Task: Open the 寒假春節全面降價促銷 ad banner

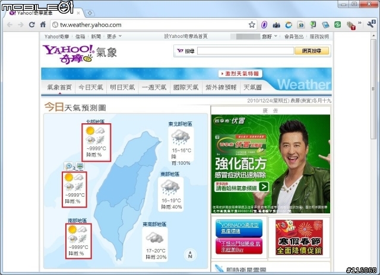Action: click(299, 237)
